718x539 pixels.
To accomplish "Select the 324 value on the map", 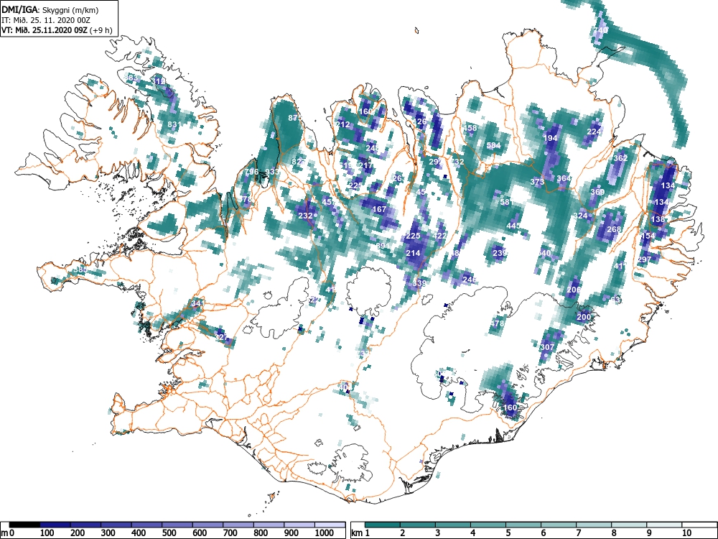I will (581, 216).
